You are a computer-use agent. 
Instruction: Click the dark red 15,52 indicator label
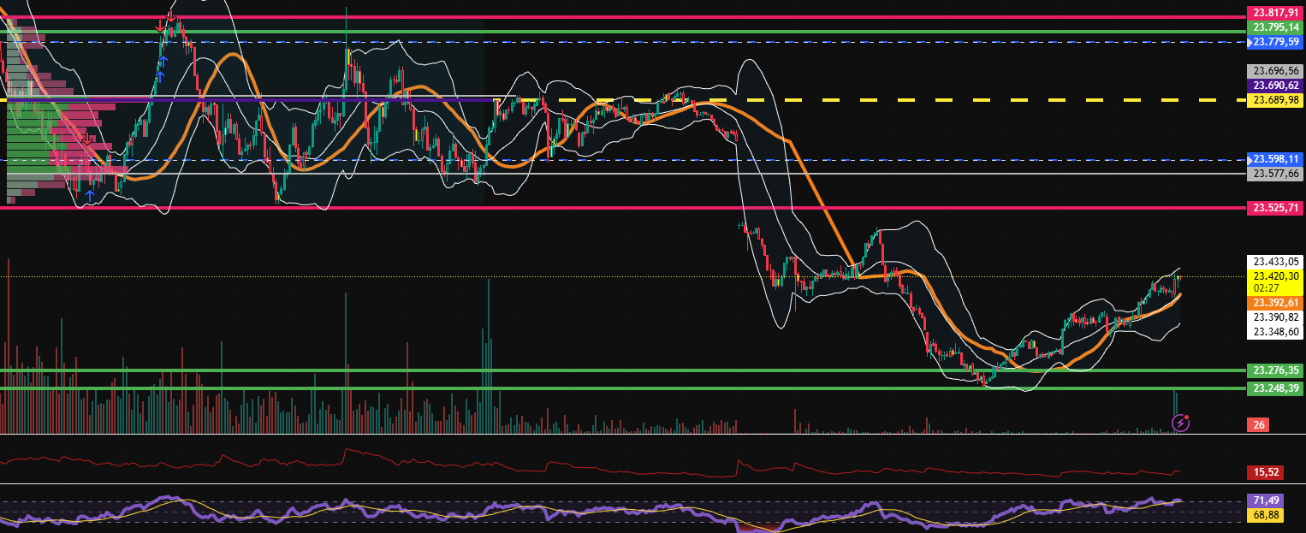coord(1265,472)
